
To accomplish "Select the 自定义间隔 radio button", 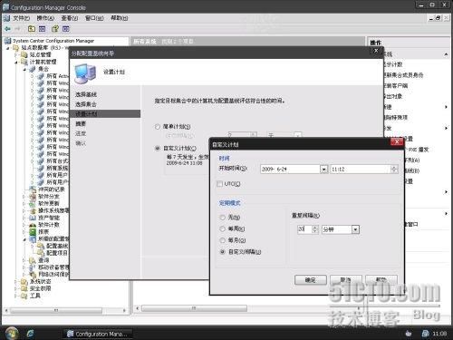I will click(223, 252).
